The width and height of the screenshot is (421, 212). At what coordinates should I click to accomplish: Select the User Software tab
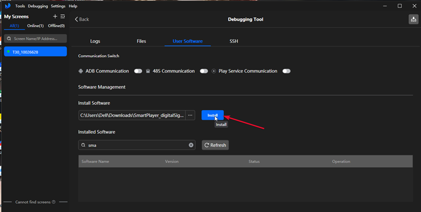click(188, 41)
